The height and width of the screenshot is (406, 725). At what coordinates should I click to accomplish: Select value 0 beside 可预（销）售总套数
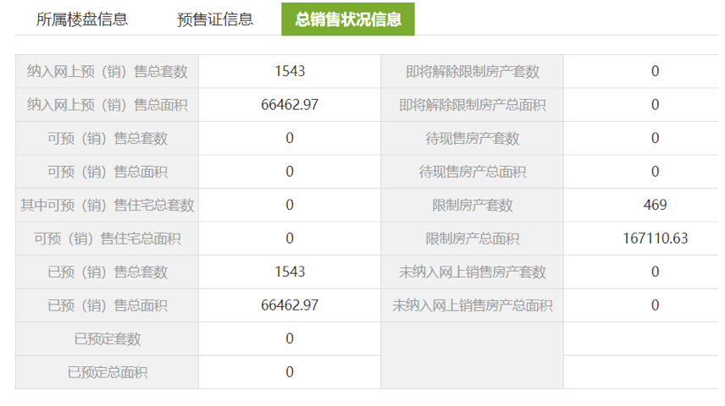coord(290,138)
